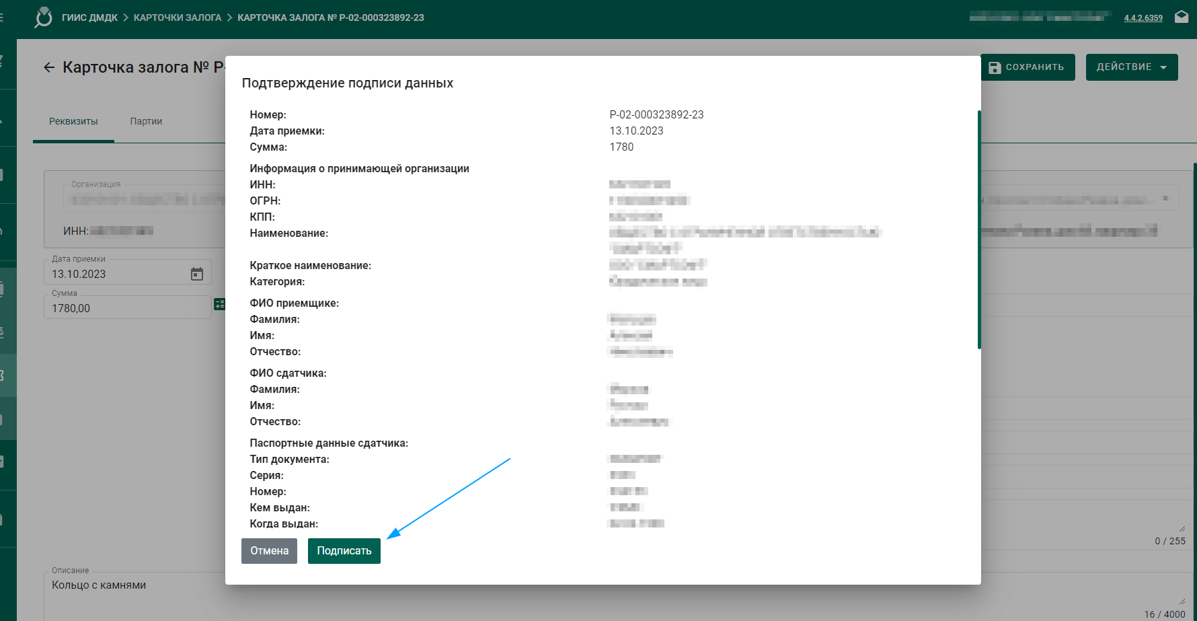Click the back arrow next to Карточка залога

[x=49, y=67]
